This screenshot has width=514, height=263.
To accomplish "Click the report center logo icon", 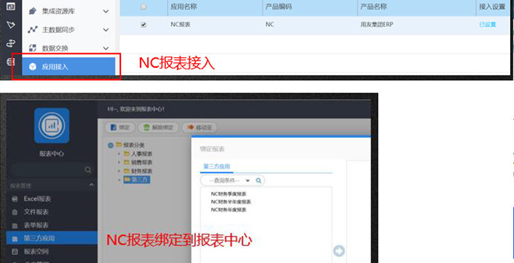I will click(52, 126).
